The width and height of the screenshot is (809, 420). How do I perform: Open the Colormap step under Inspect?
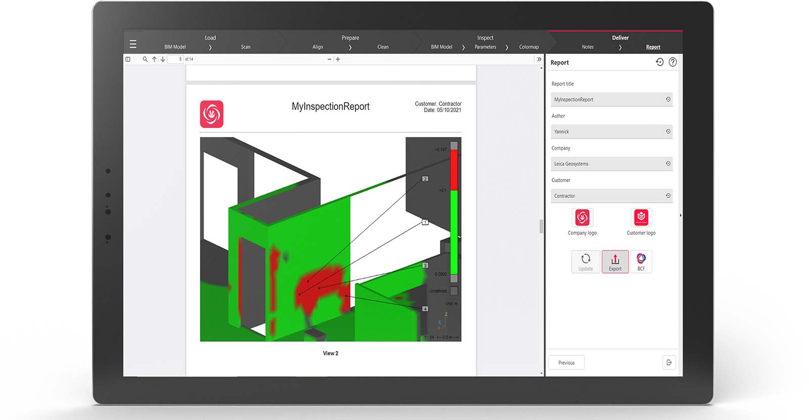(528, 47)
